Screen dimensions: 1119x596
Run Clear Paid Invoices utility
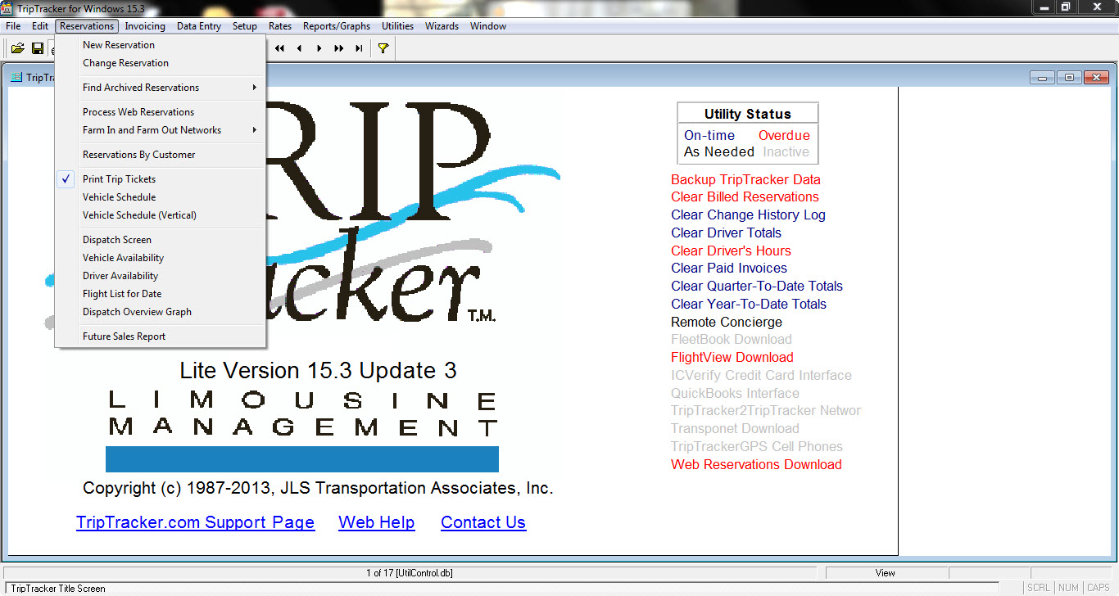point(729,268)
